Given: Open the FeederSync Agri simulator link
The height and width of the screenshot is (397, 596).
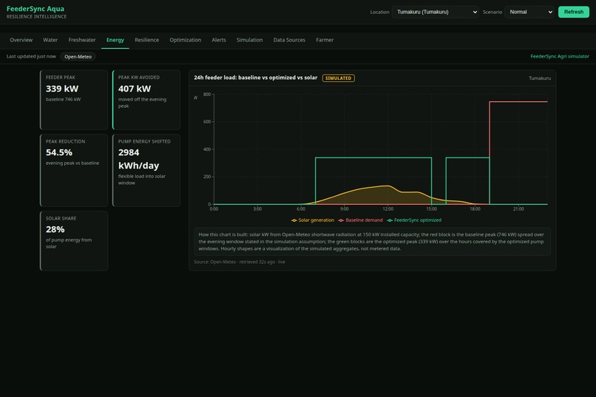Looking at the screenshot, I should point(560,56).
